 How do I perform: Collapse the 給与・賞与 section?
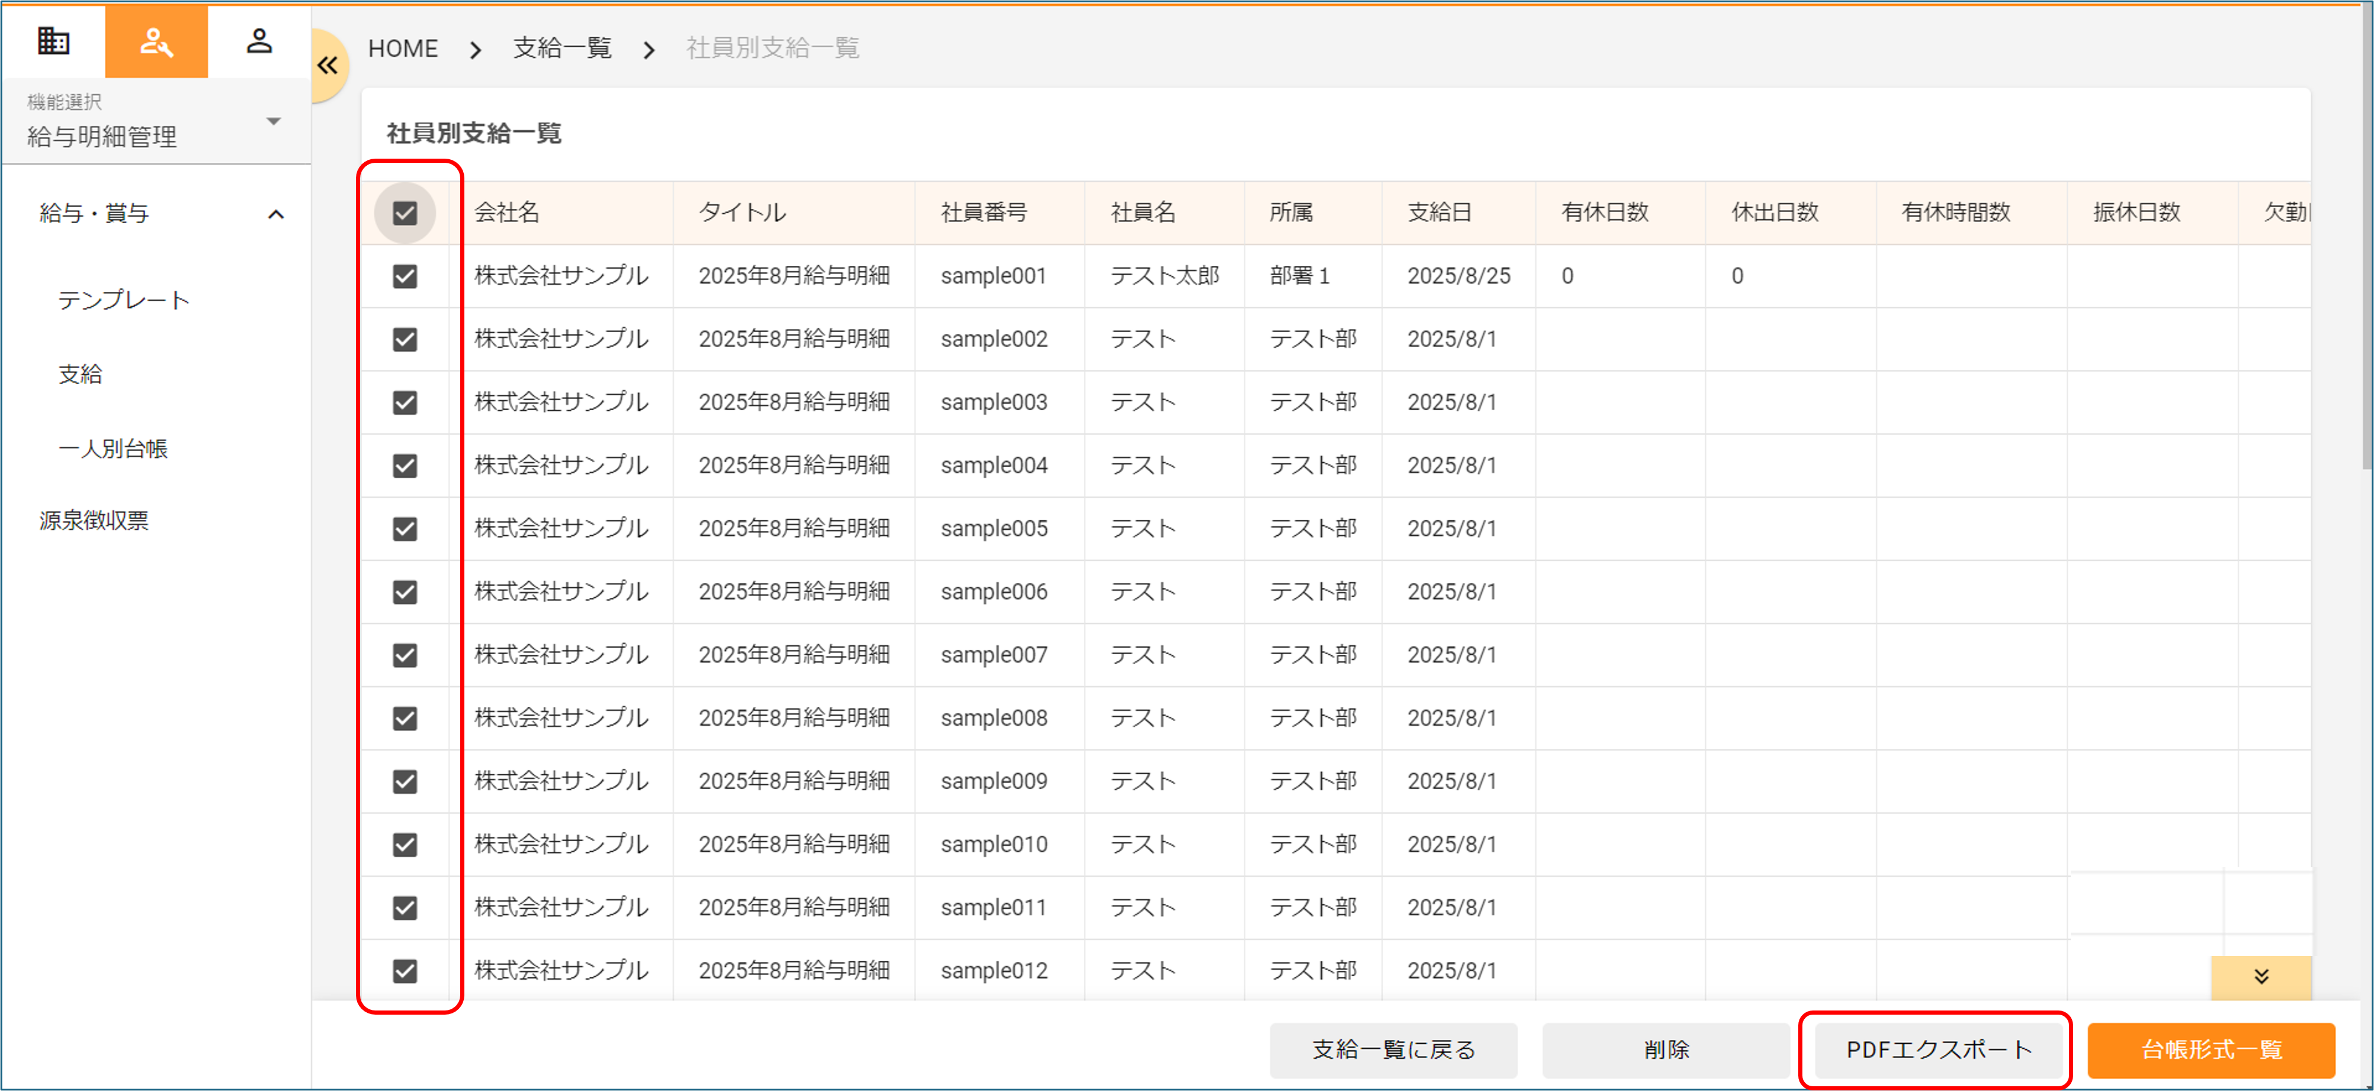[275, 213]
